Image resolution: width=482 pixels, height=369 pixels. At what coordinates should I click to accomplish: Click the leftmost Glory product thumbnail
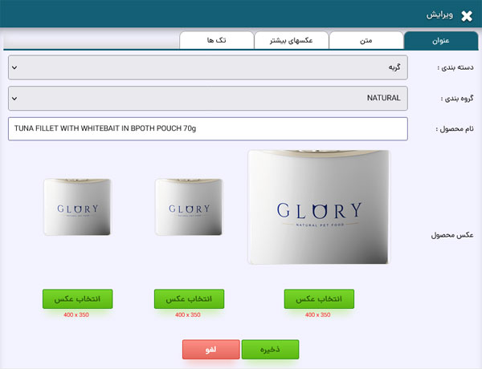point(77,207)
